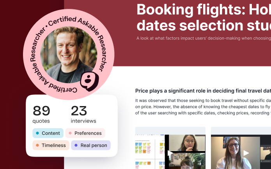Choose the Timeliness tag

(51, 145)
